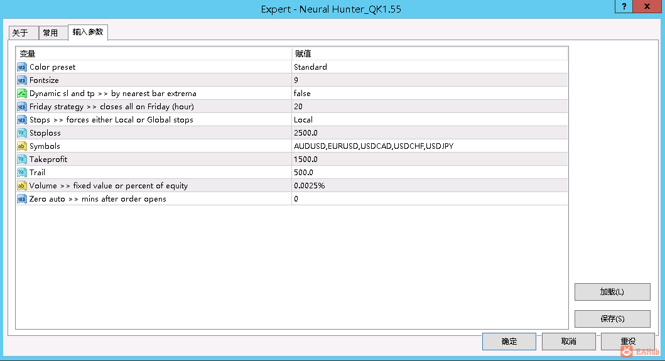Select Dynamic sl and tp variable name
Image resolution: width=665 pixels, height=361 pixels.
[113, 94]
